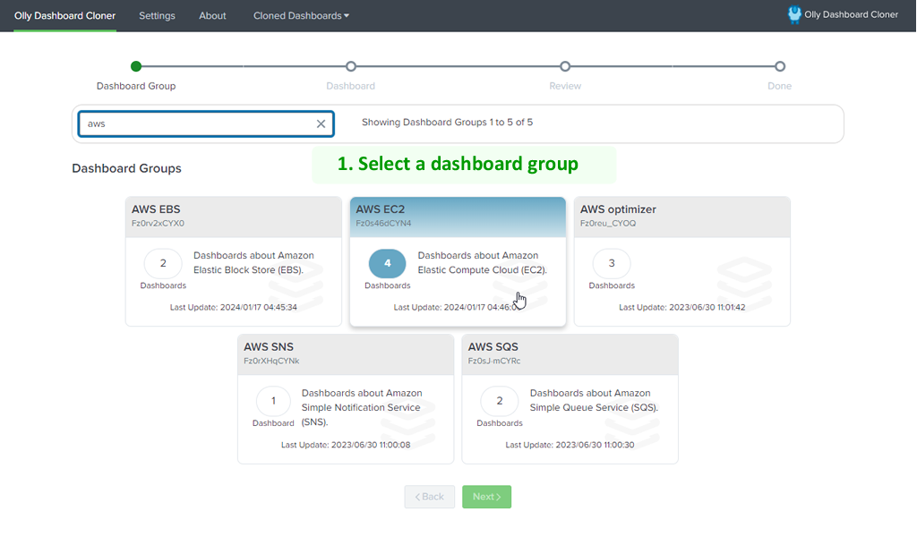
Task: Select the AWS EC2 dashboard group title
Action: coord(380,209)
